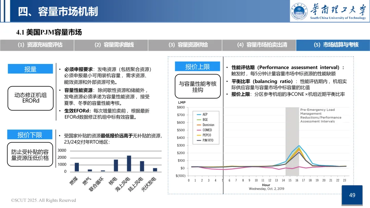Select the (1) 资源充裕度评估 tab
Image resolution: width=370 pixels, height=208 pixels.
click(37, 45)
